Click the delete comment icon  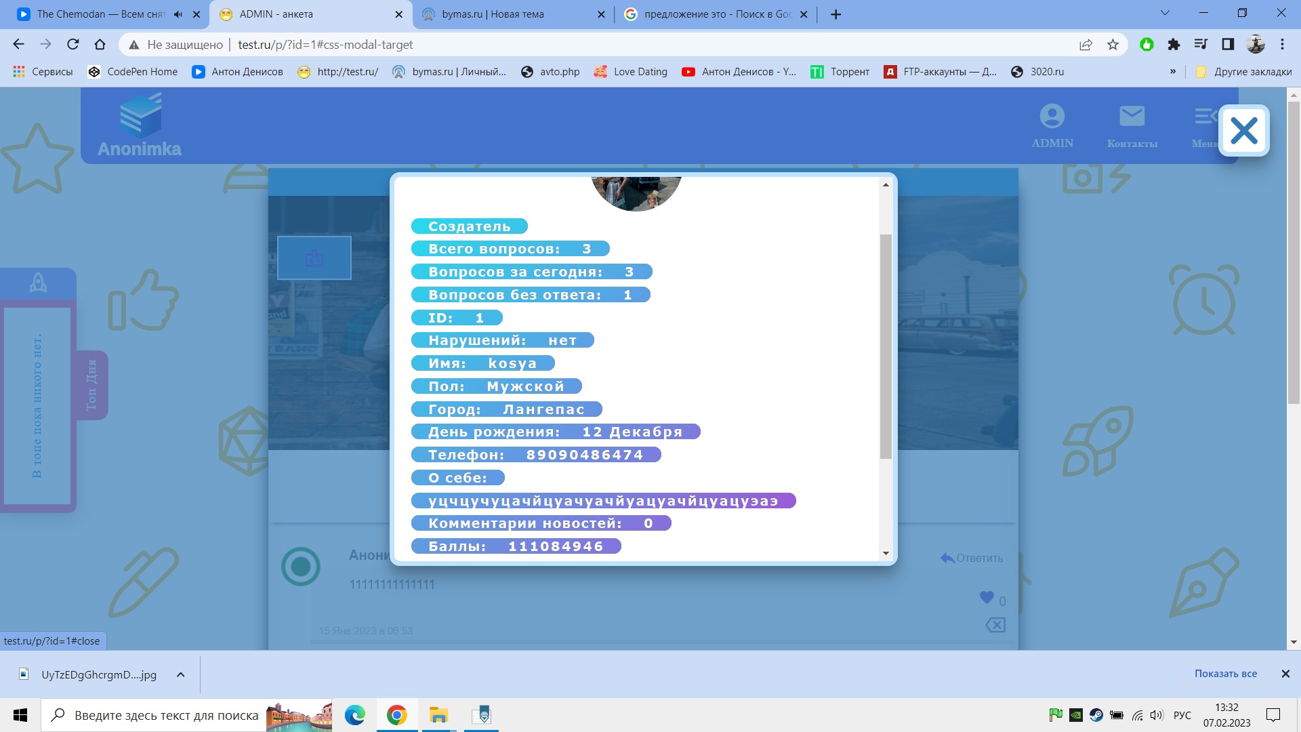(x=995, y=625)
